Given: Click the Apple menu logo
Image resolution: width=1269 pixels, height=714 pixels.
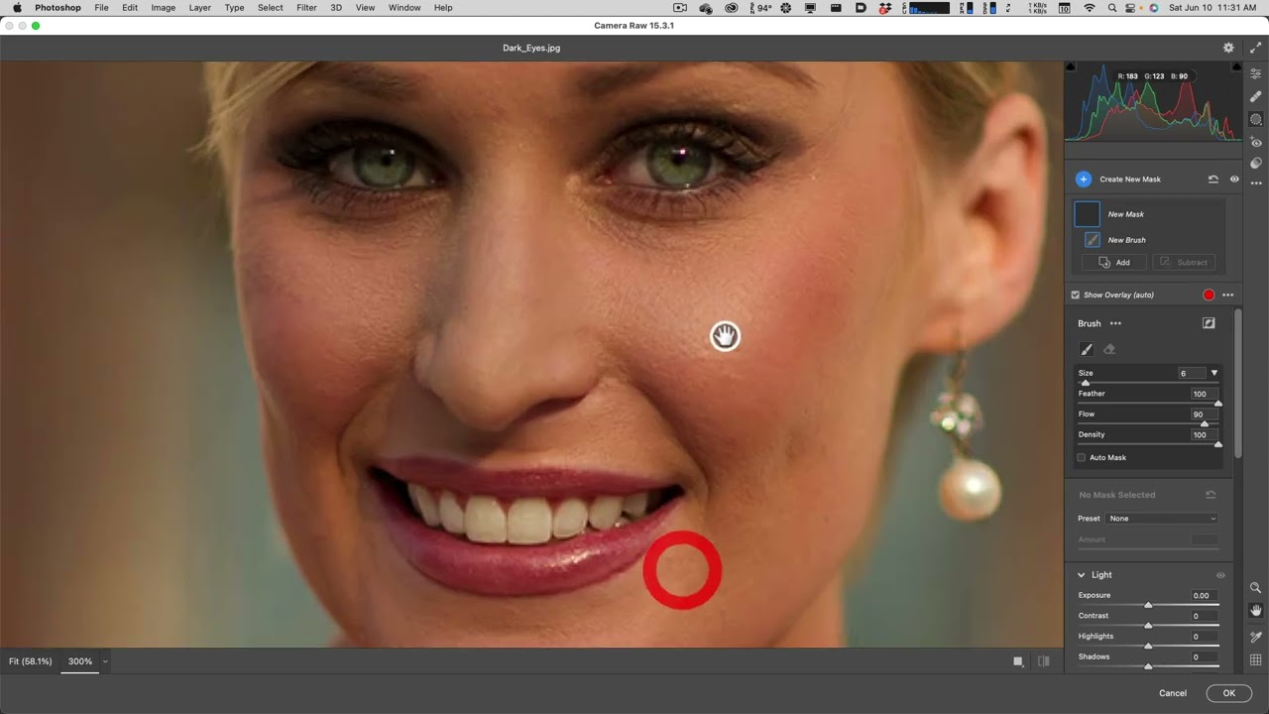Looking at the screenshot, I should [17, 8].
